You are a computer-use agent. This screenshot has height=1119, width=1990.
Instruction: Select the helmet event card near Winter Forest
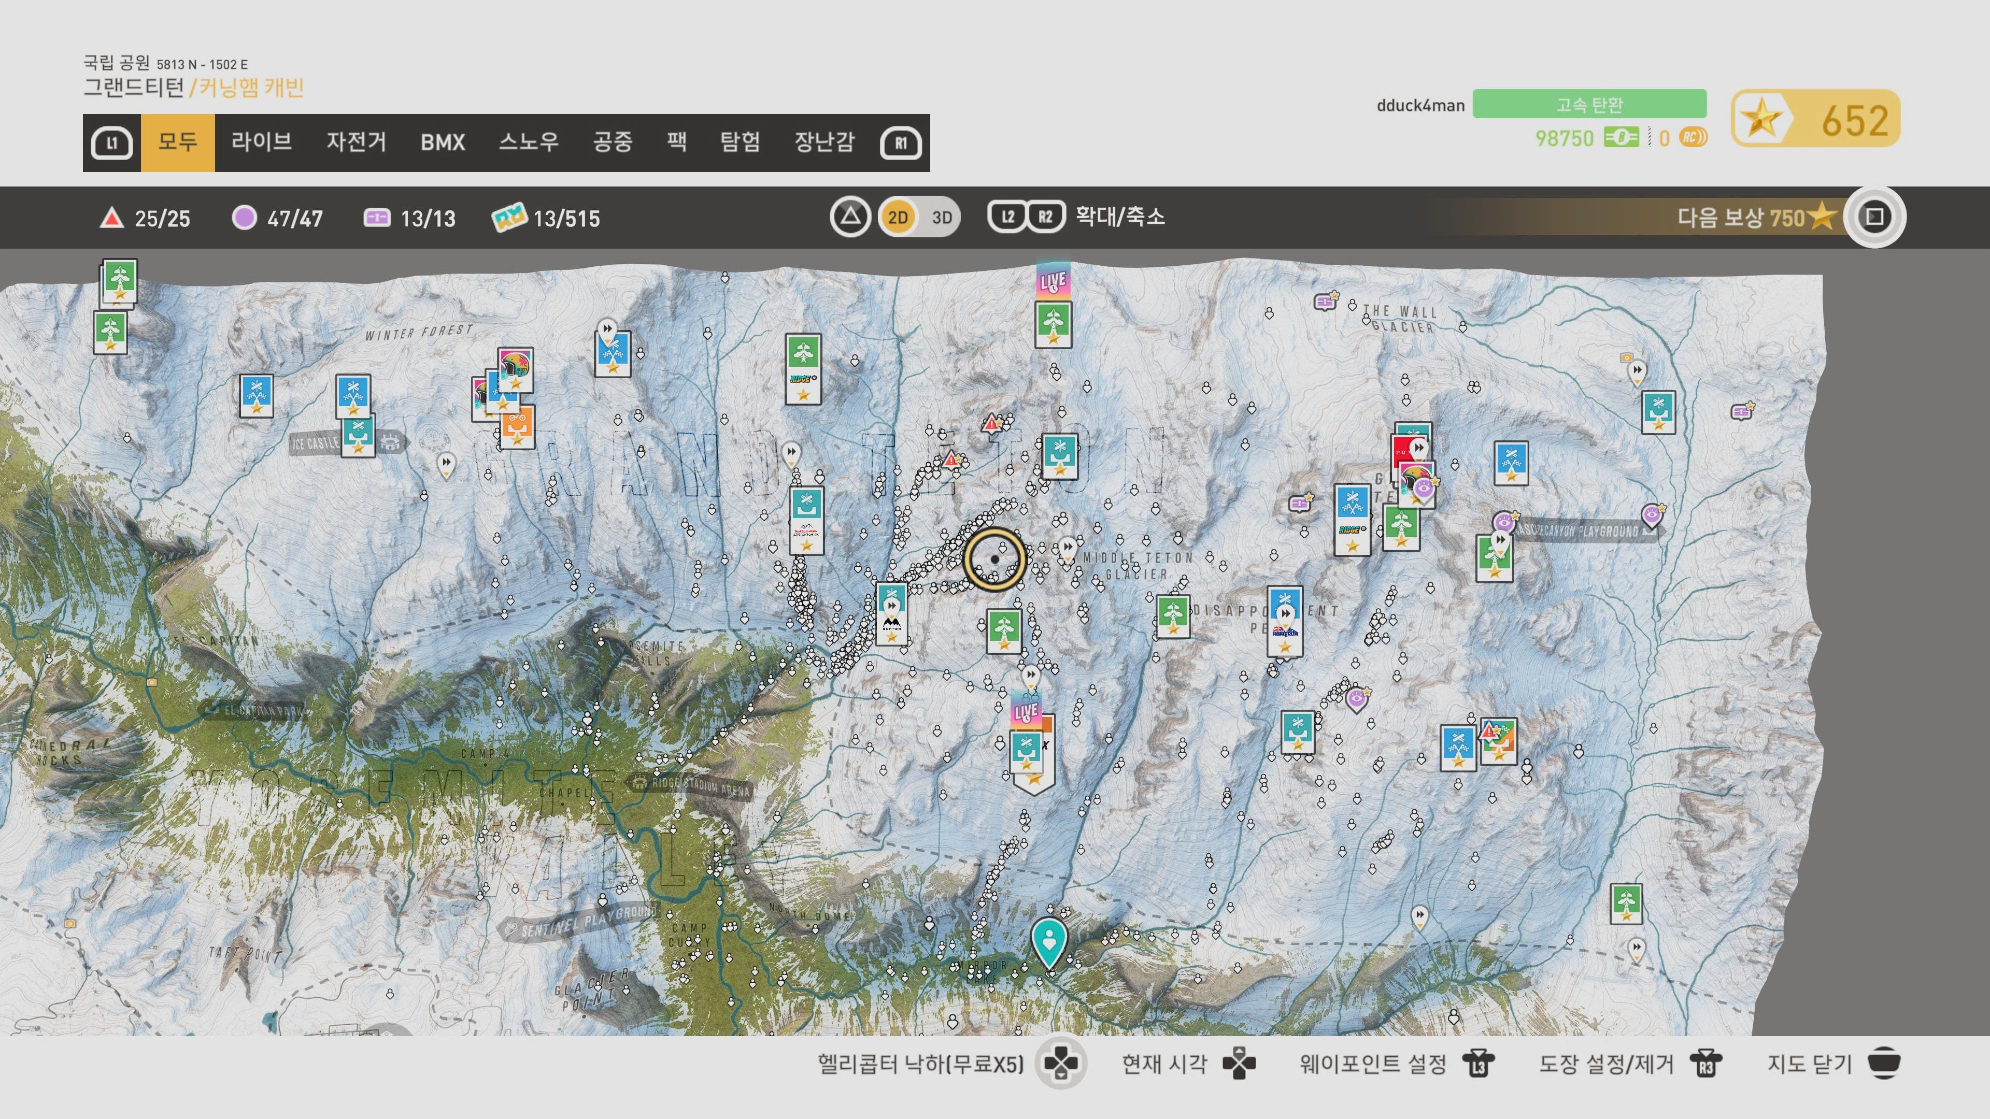coord(515,371)
